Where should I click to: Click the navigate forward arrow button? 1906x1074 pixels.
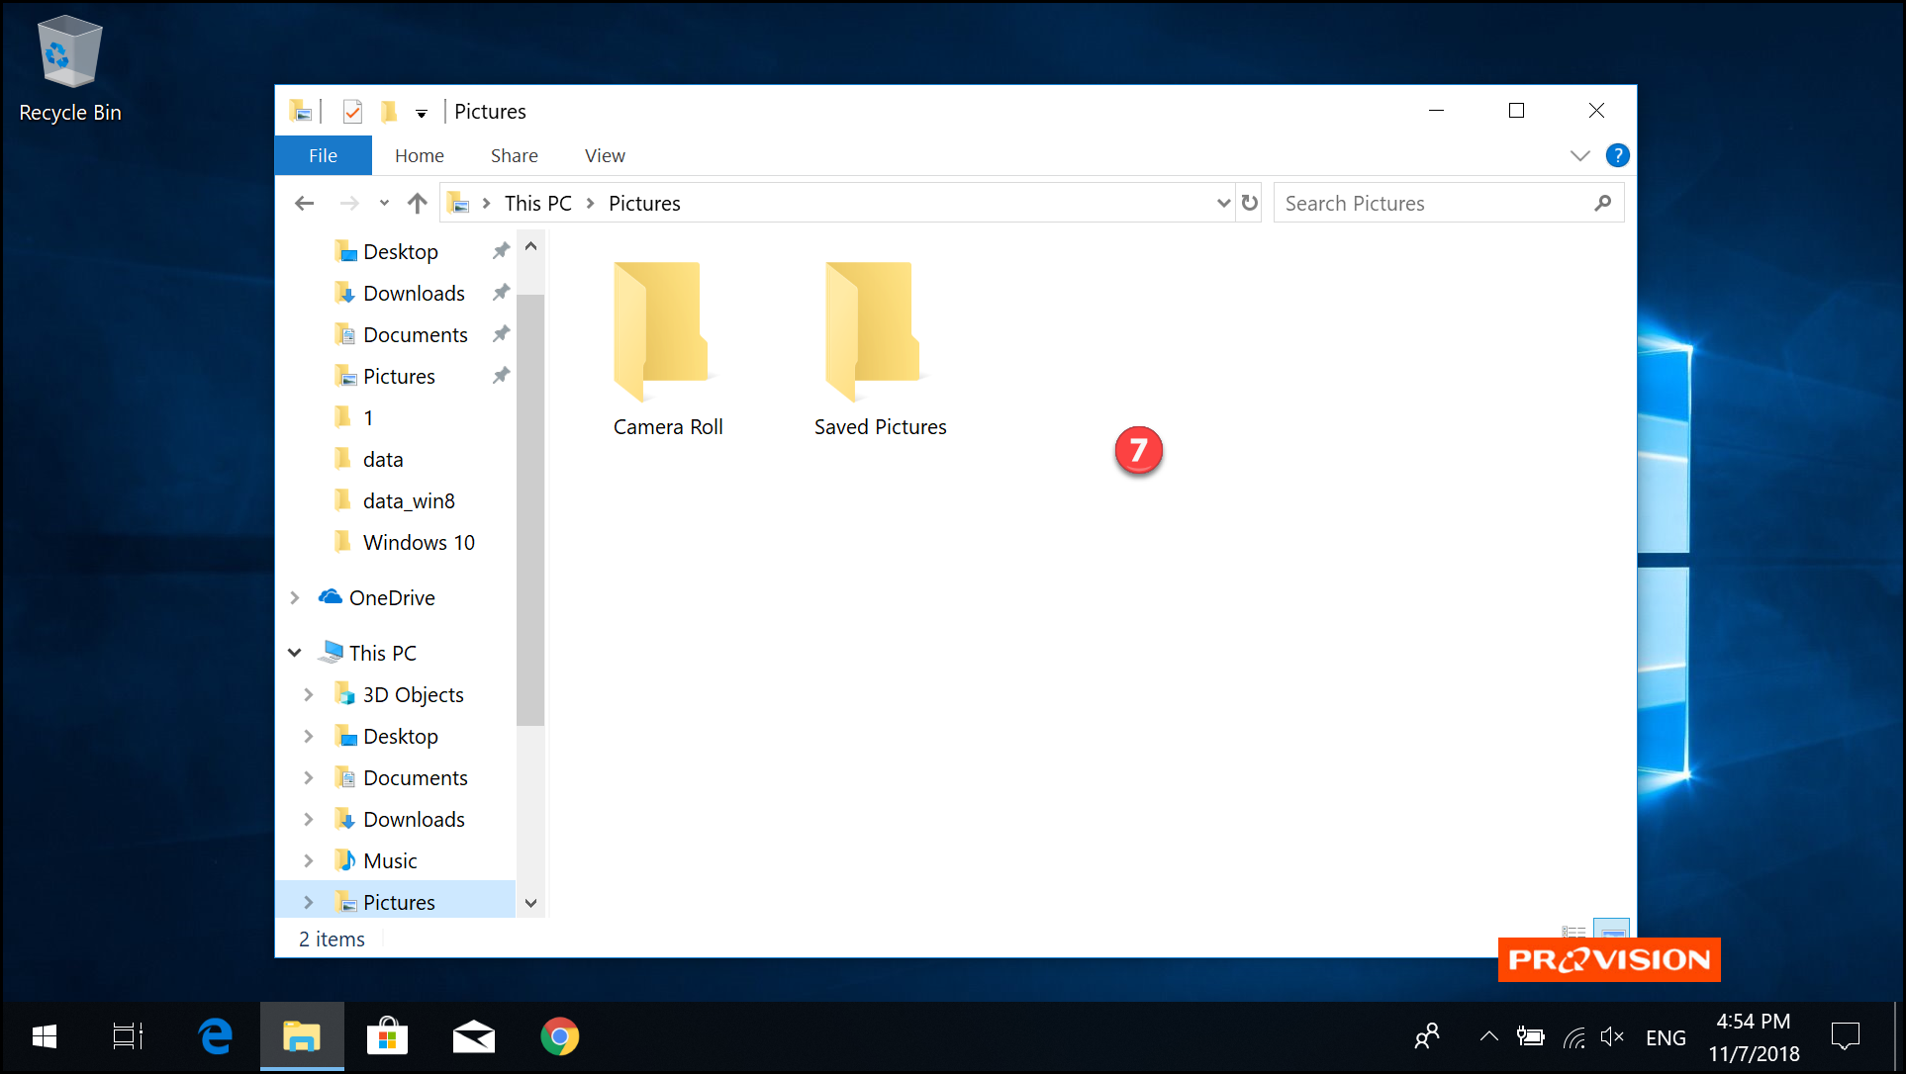pos(347,203)
